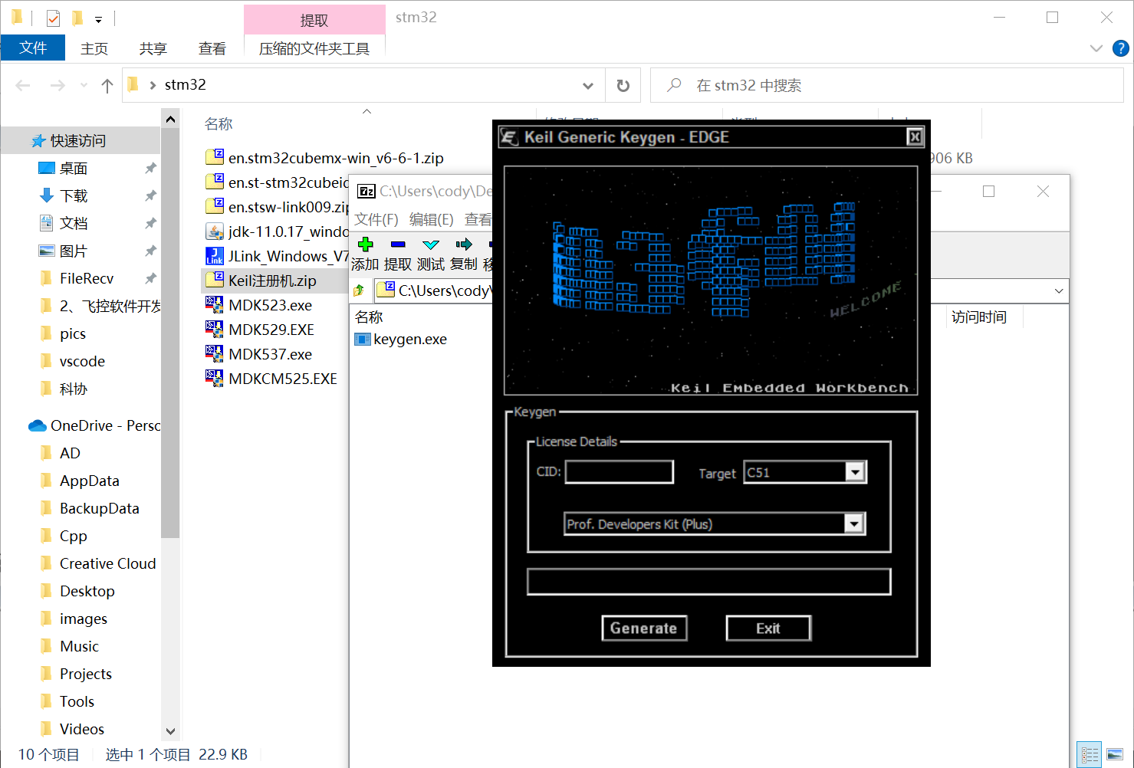Click 7-Zip's up-one-folder icon beside path
The image size is (1134, 768).
(x=359, y=290)
